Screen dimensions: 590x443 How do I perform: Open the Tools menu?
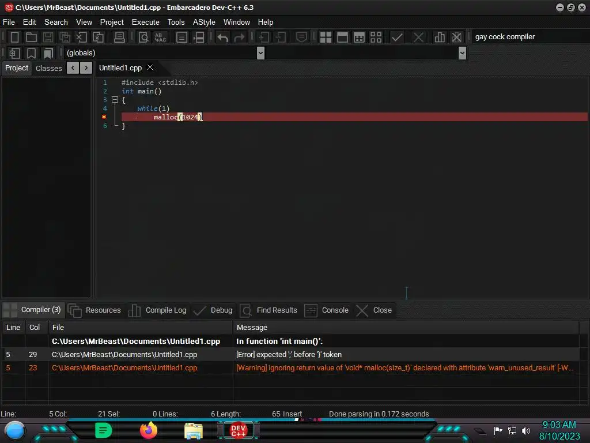(176, 22)
